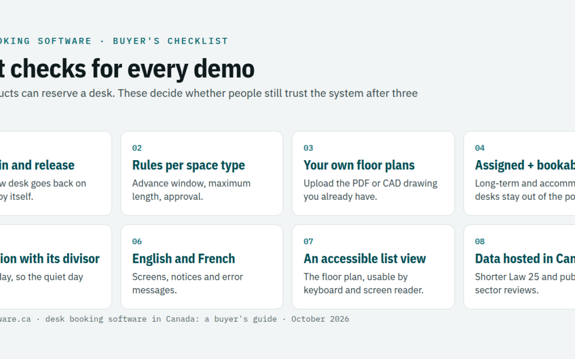Viewport: 575px width, 359px height.
Task: Select the 'Rules per space type' heading
Action: (188, 165)
